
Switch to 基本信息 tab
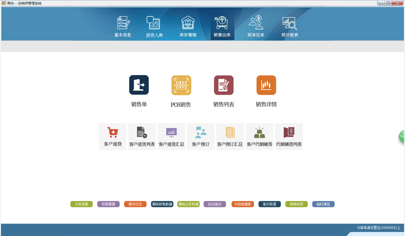coord(123,27)
